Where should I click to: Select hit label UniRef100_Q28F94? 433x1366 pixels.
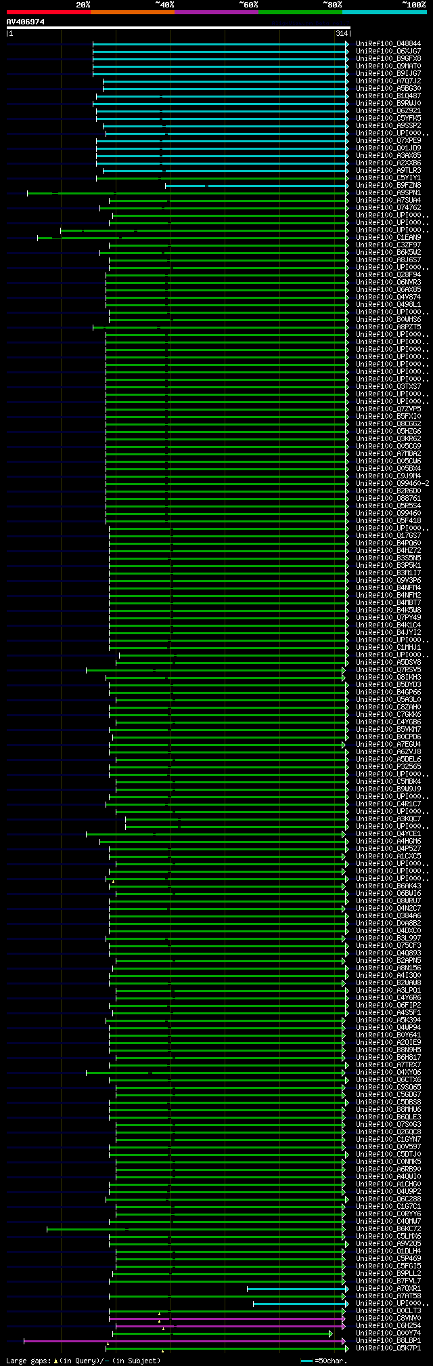[x=388, y=274]
